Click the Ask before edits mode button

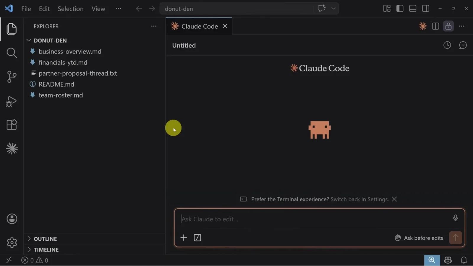(419, 238)
